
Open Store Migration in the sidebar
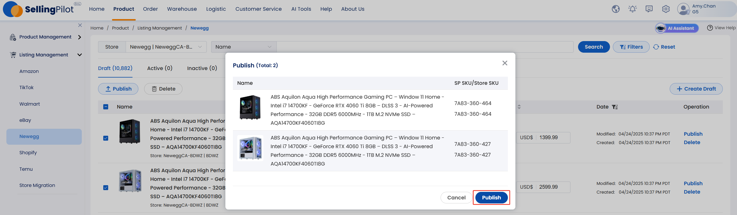[37, 185]
